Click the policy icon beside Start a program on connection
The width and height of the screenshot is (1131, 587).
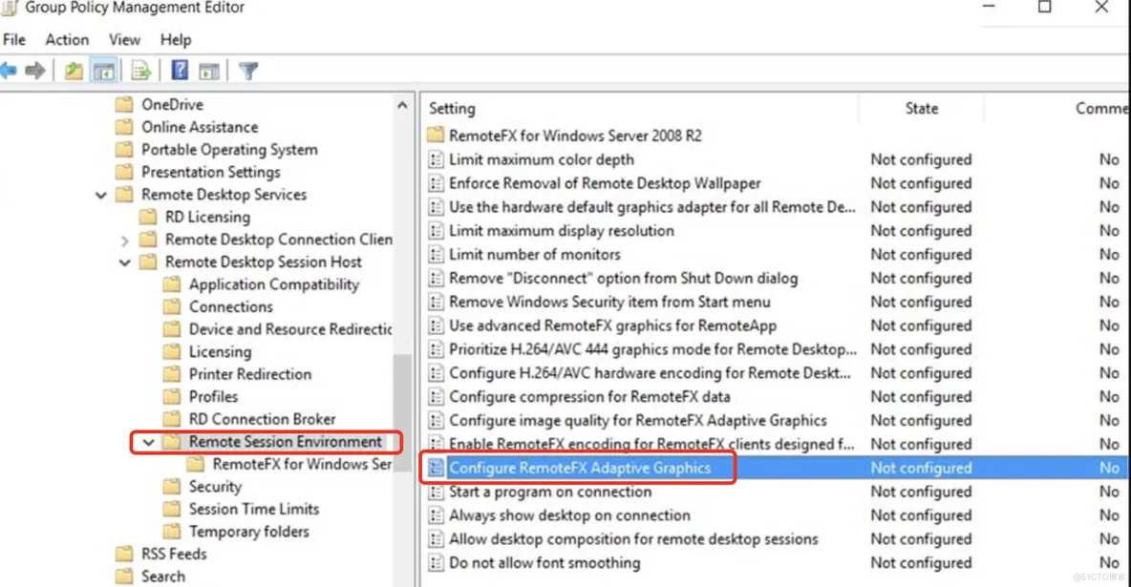click(x=436, y=492)
